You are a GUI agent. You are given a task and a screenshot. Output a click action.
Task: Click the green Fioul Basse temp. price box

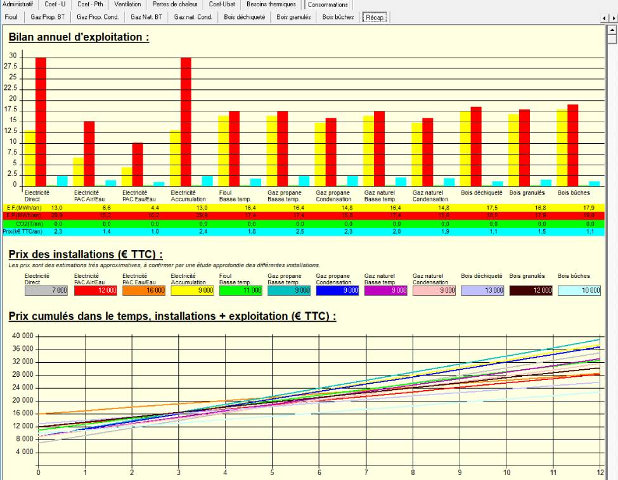[x=238, y=290]
